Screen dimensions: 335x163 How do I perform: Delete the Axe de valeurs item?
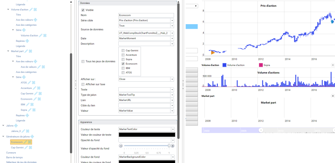pyautogui.click(x=43, y=67)
